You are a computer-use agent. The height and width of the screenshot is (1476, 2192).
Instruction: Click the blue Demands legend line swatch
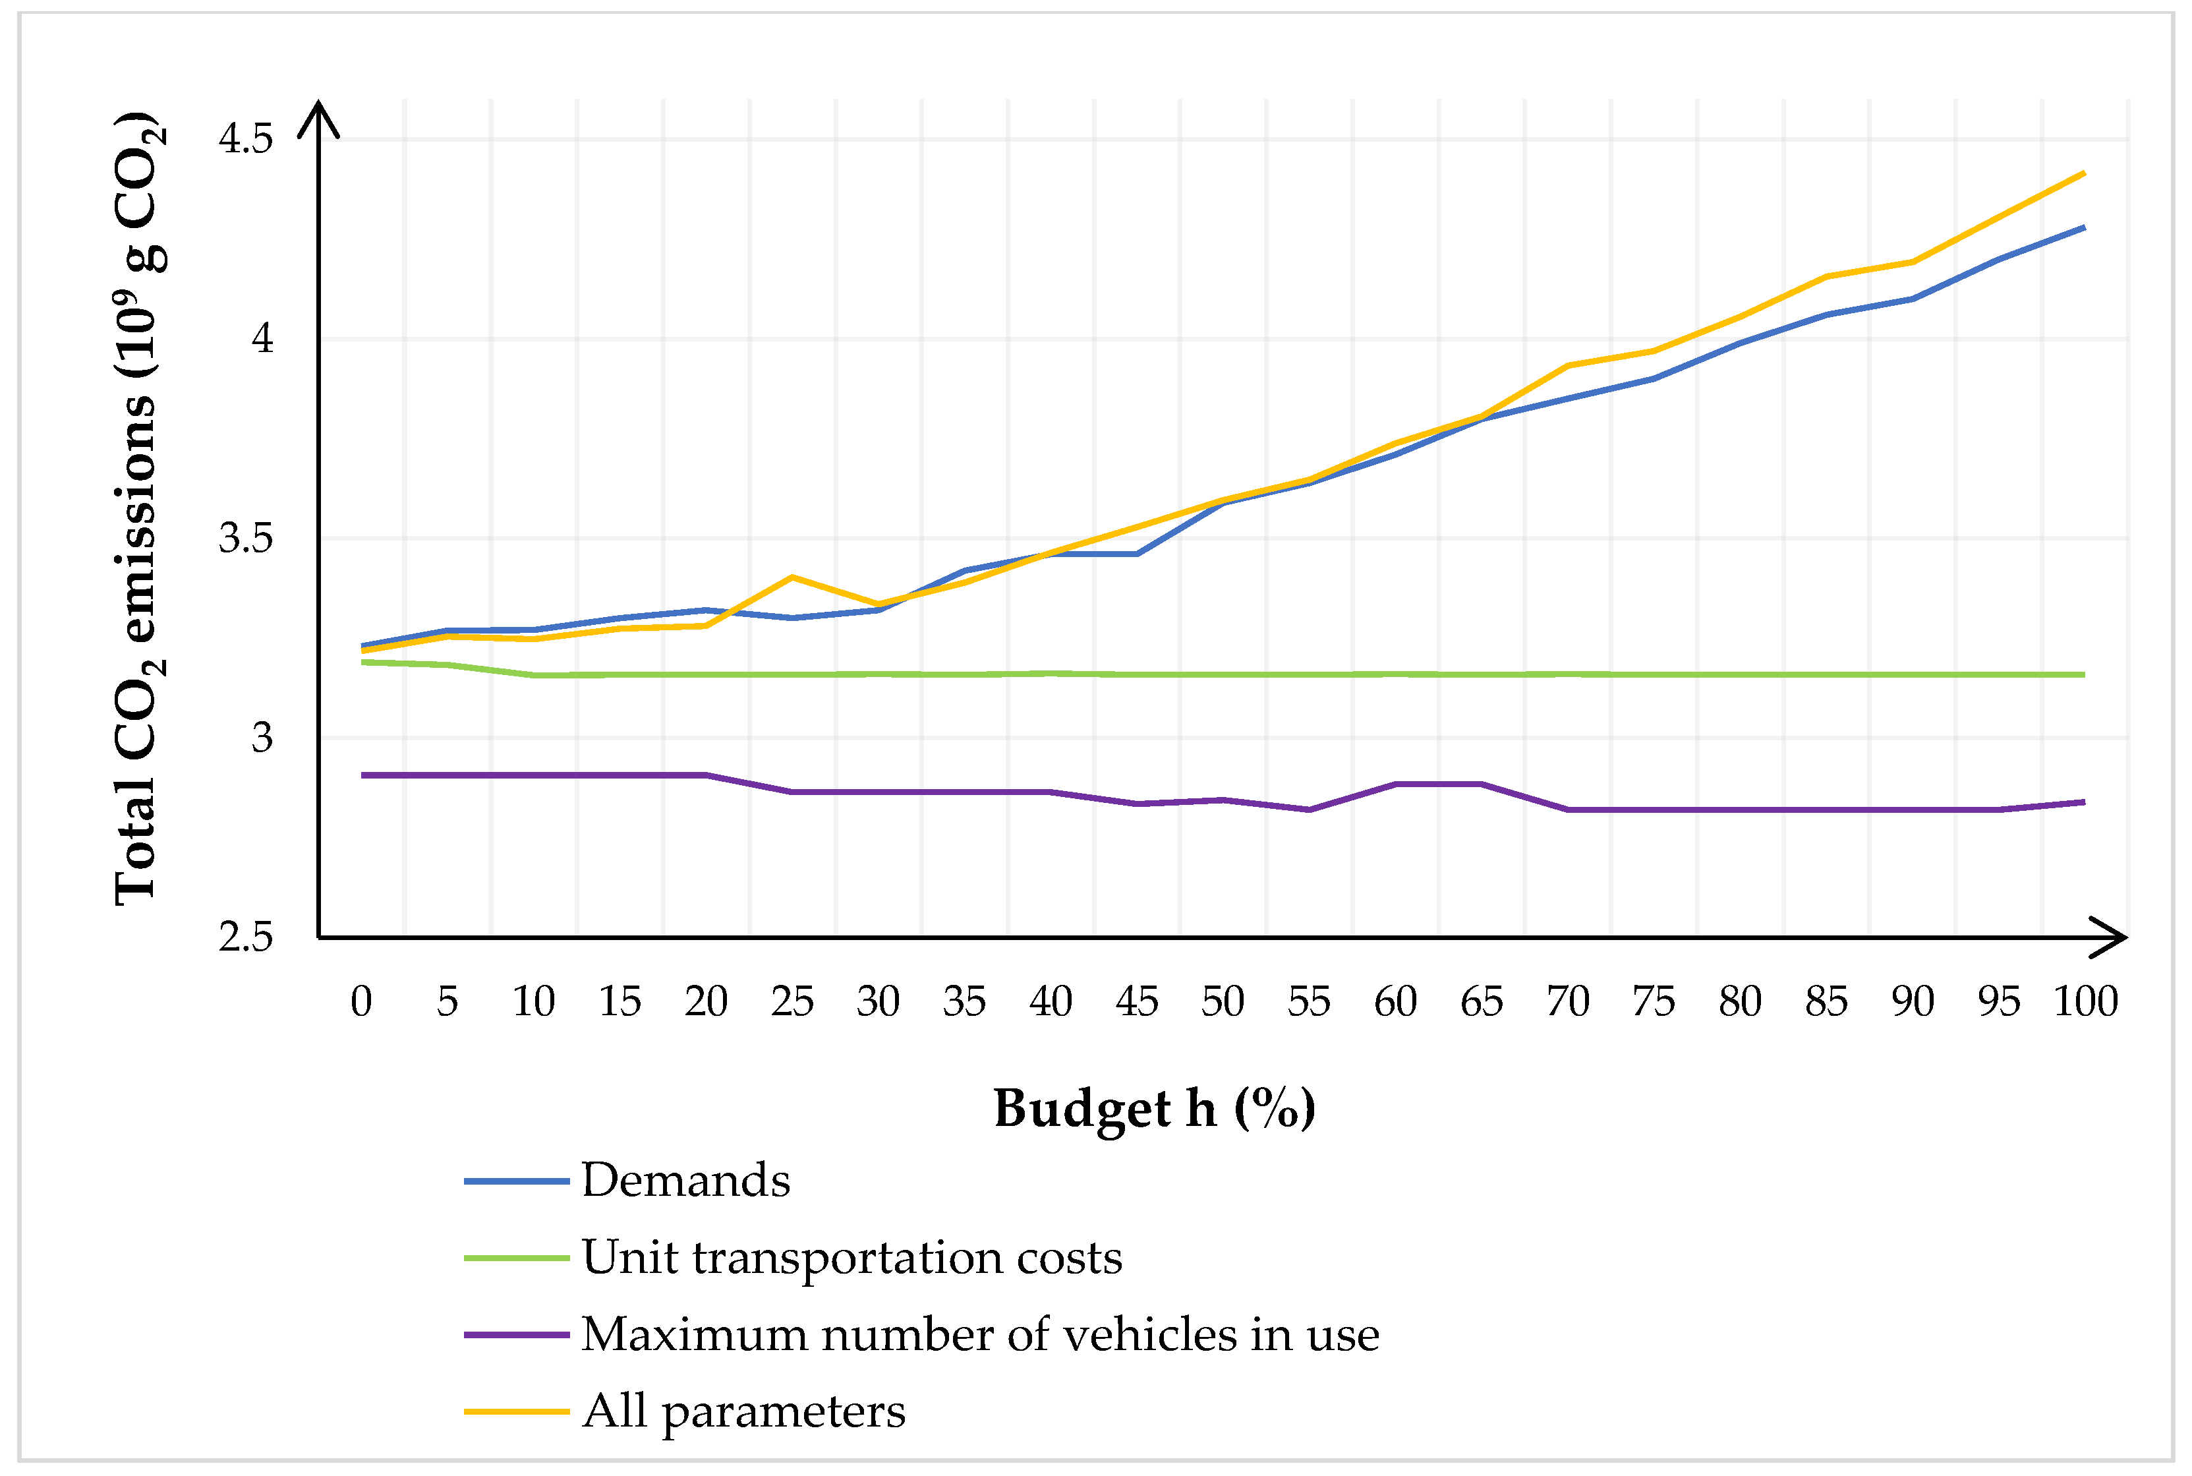[516, 1181]
